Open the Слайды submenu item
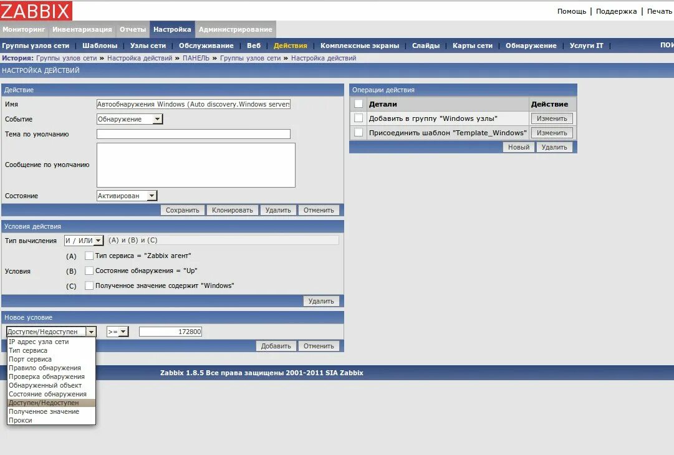The width and height of the screenshot is (674, 455). [426, 45]
